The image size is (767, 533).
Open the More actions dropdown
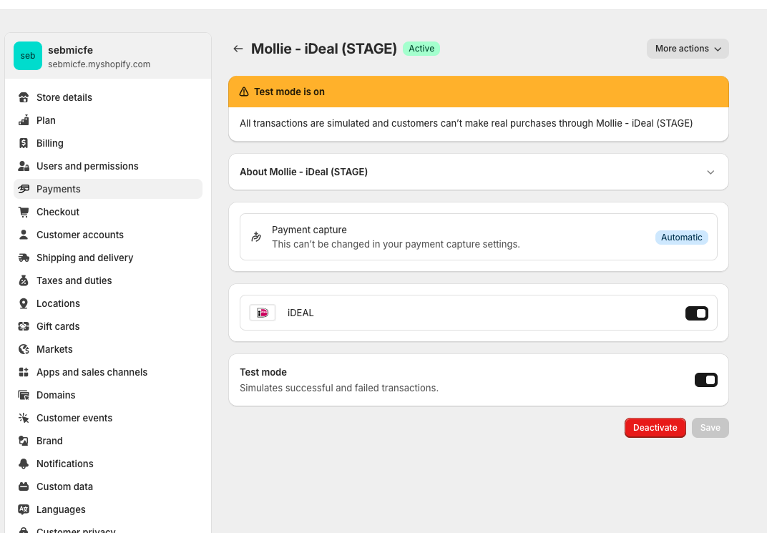click(688, 49)
